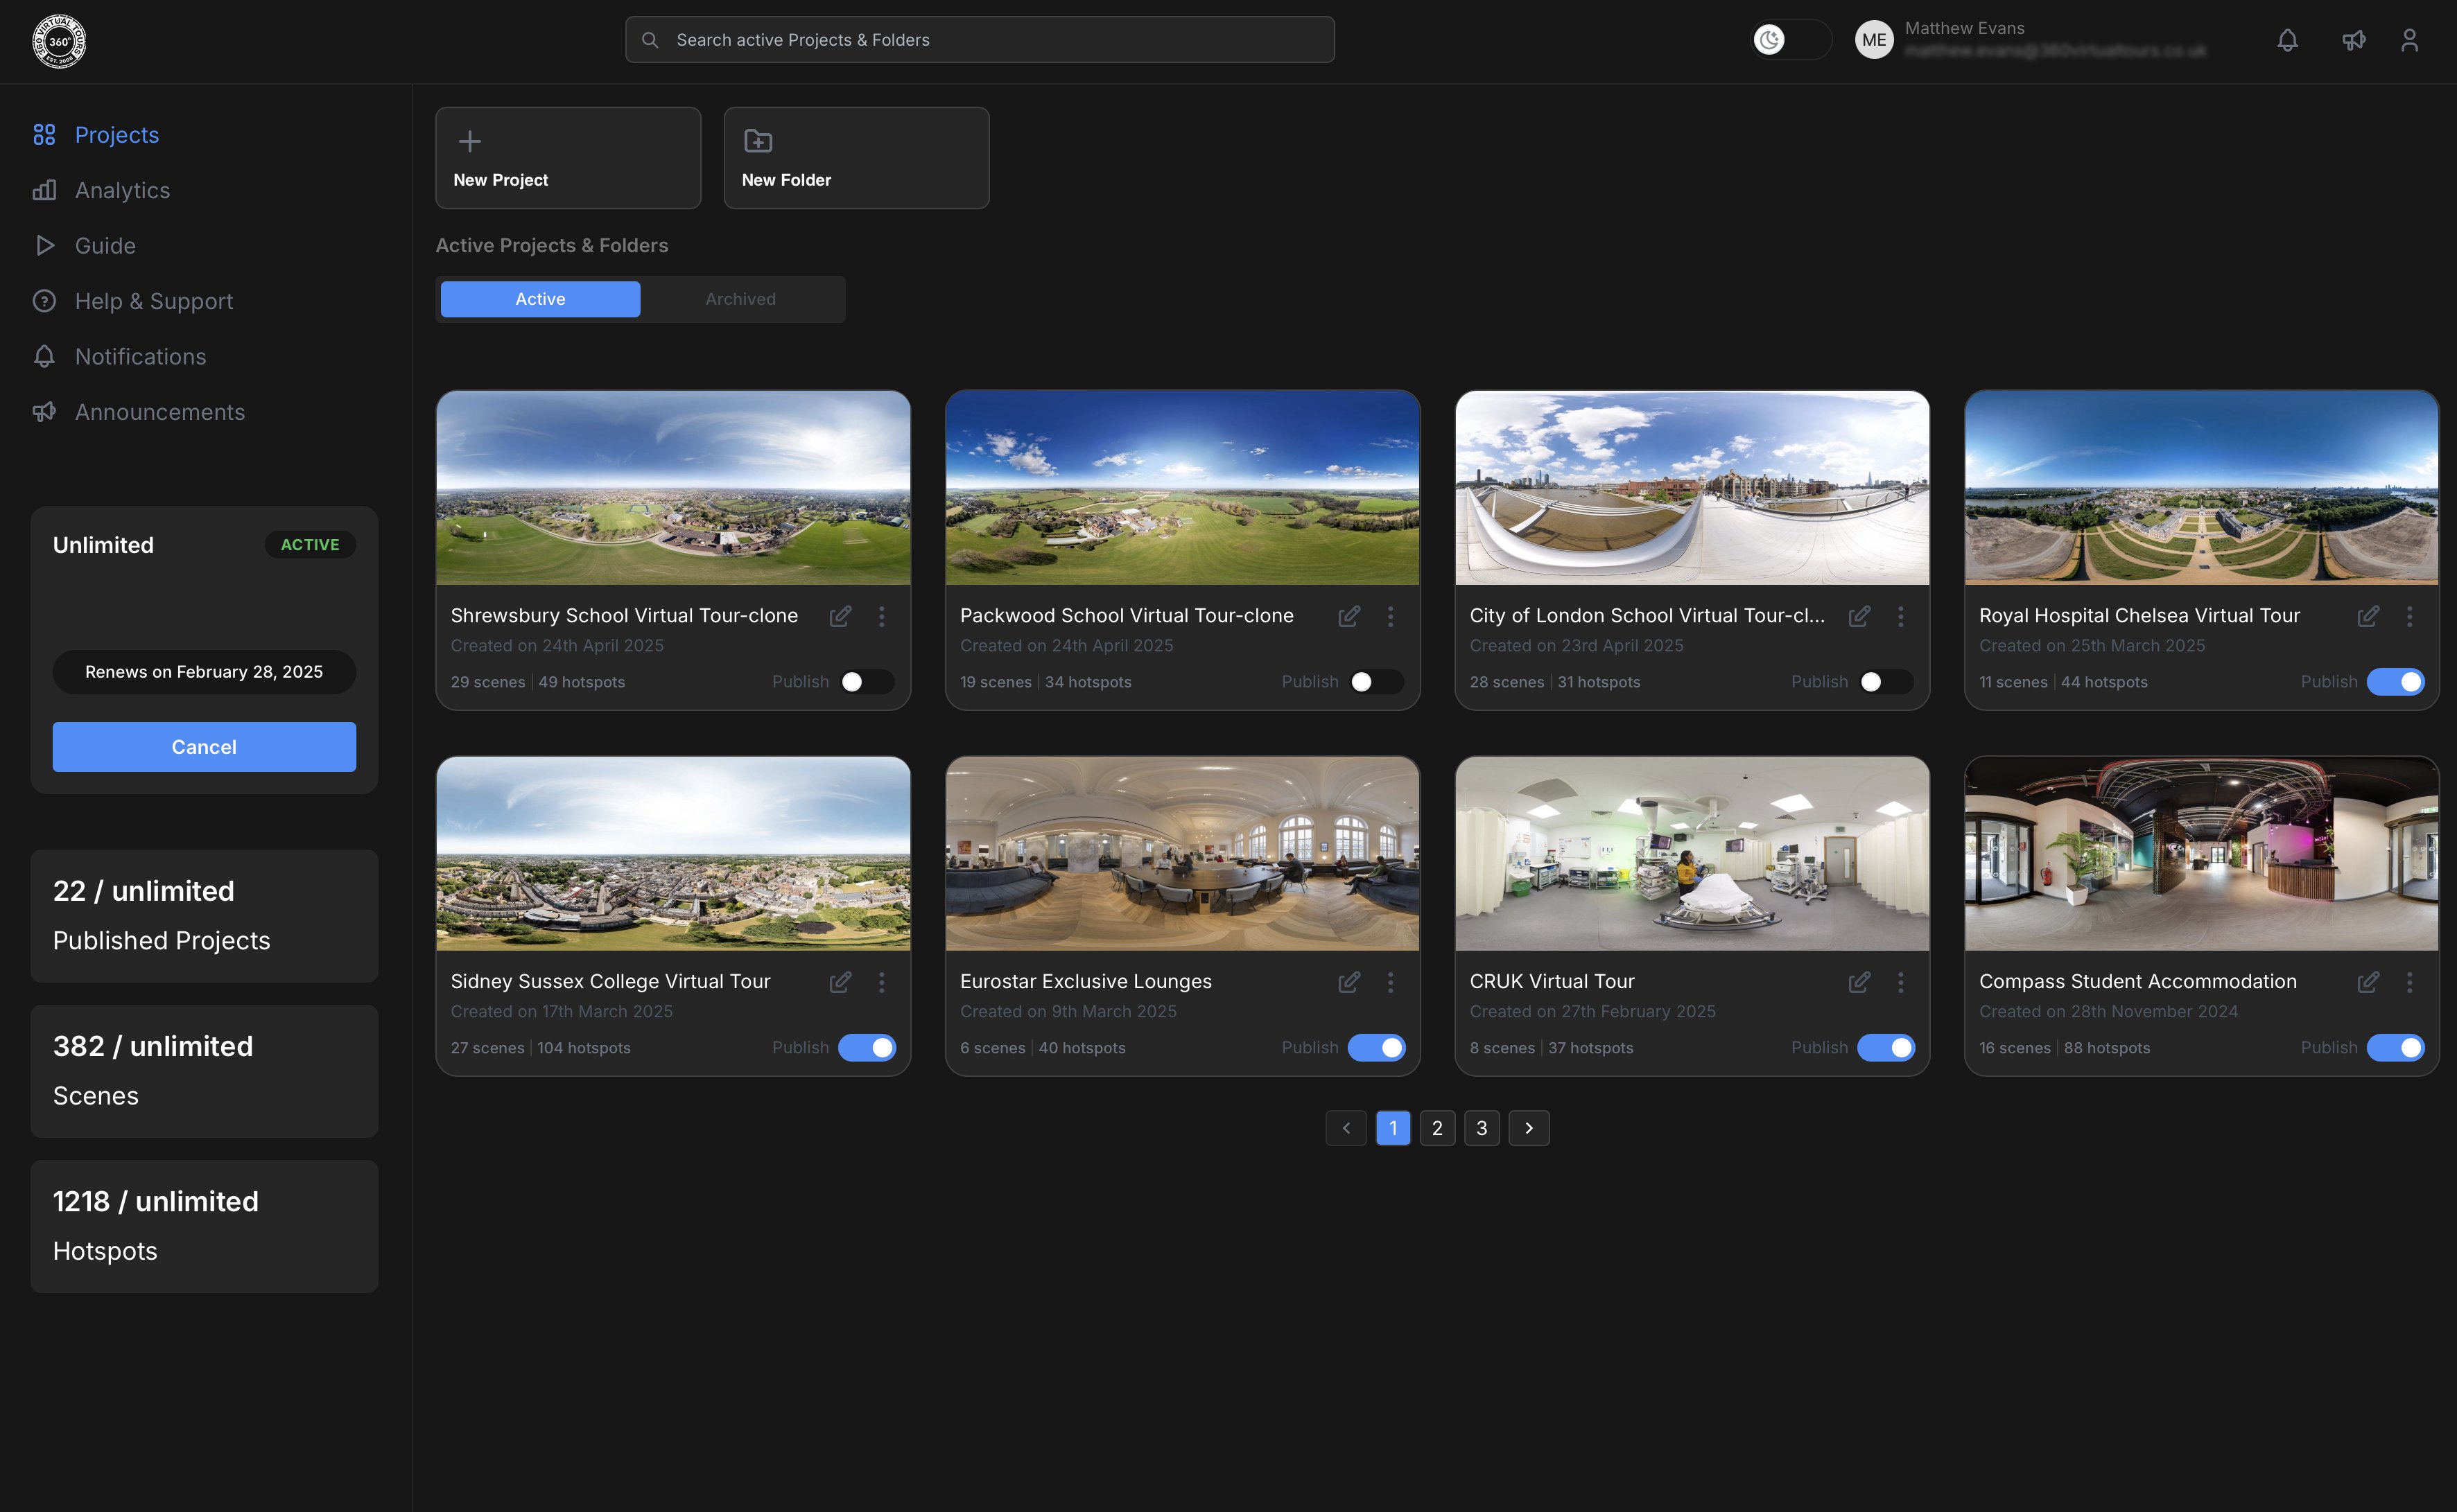Open Help & Support from the sidebar
The width and height of the screenshot is (2457, 1512).
point(154,300)
